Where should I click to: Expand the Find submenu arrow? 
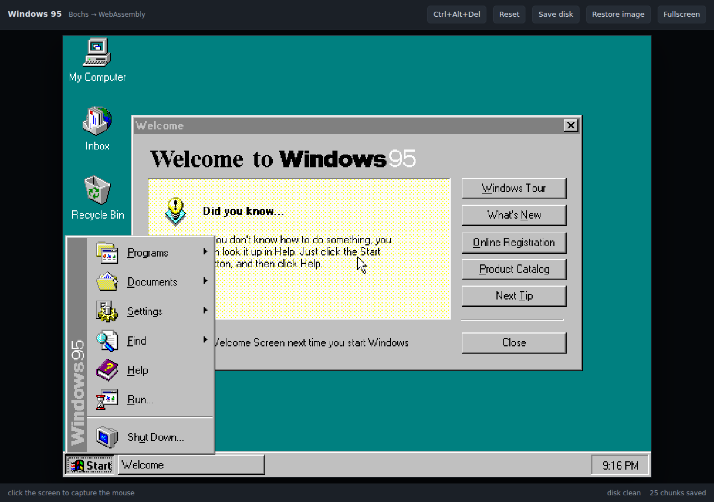pos(205,340)
